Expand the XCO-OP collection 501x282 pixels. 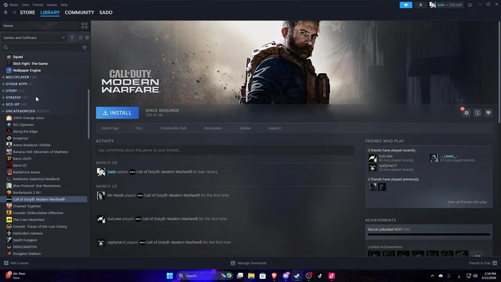click(x=13, y=104)
